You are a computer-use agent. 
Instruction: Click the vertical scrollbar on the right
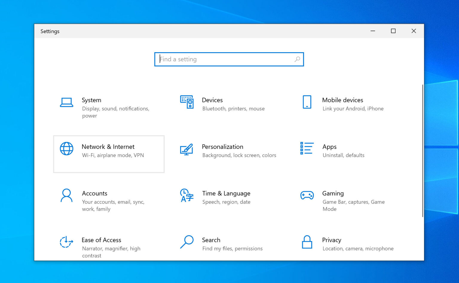tap(423, 149)
